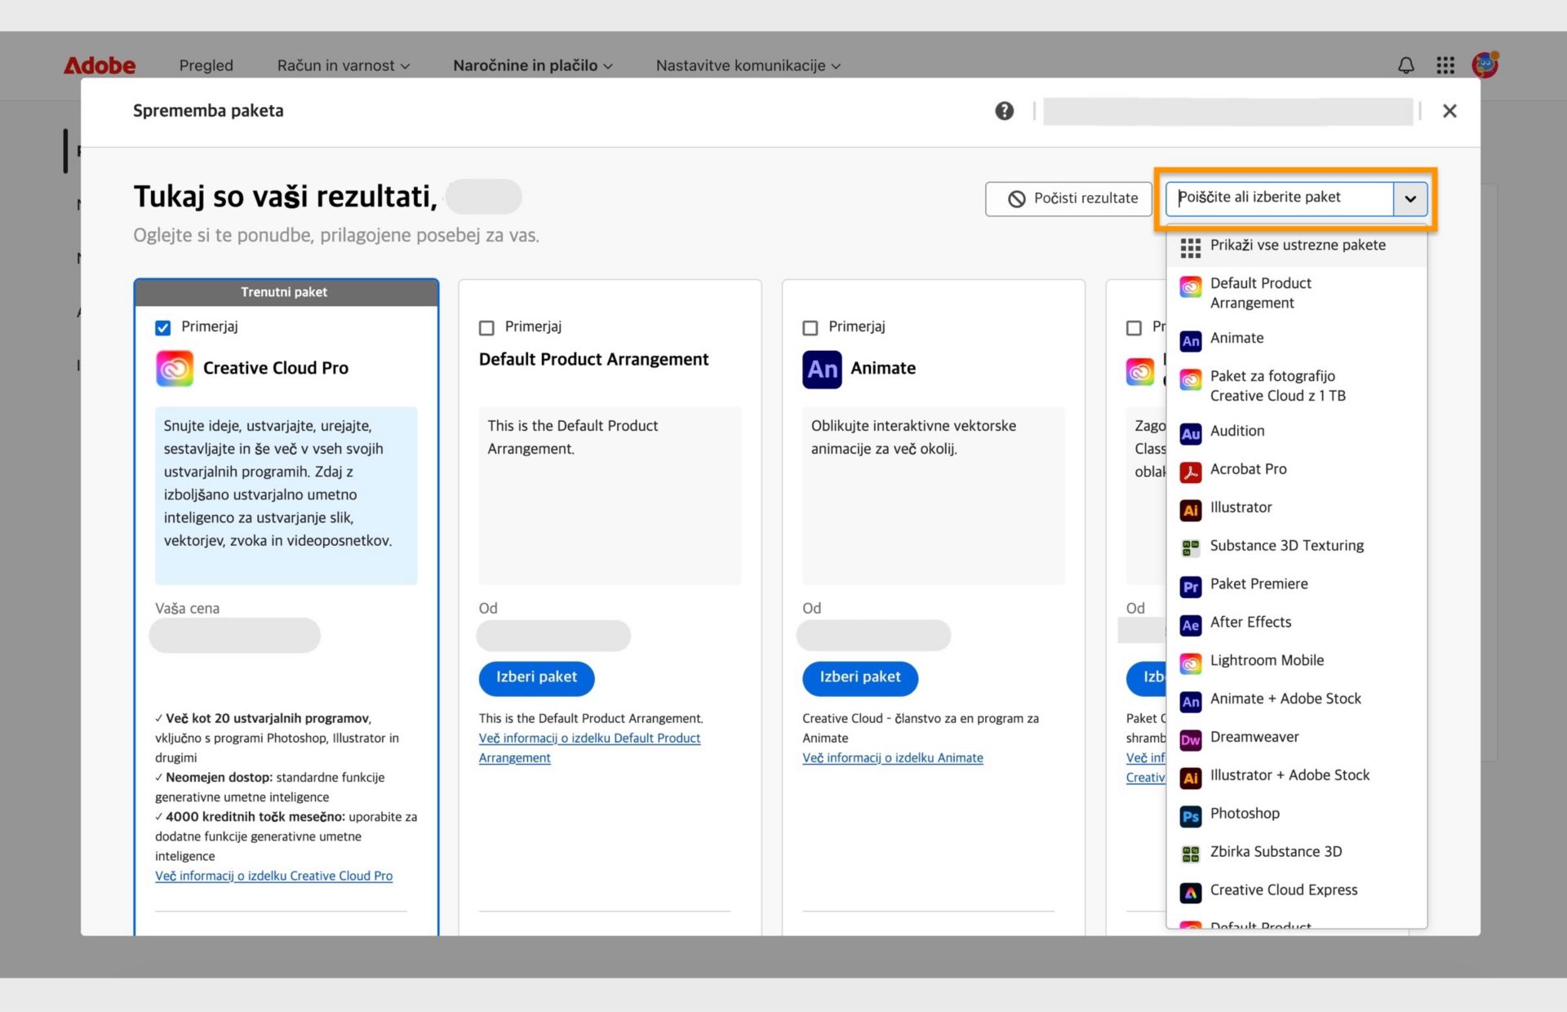Uncheck Primerjaj on Creative Cloud Pro card
Image resolution: width=1567 pixels, height=1012 pixels.
pyautogui.click(x=163, y=328)
